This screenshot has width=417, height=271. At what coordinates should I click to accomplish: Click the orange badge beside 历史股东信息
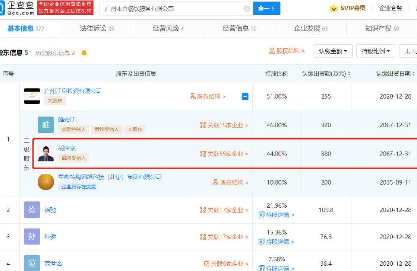[x=84, y=53]
